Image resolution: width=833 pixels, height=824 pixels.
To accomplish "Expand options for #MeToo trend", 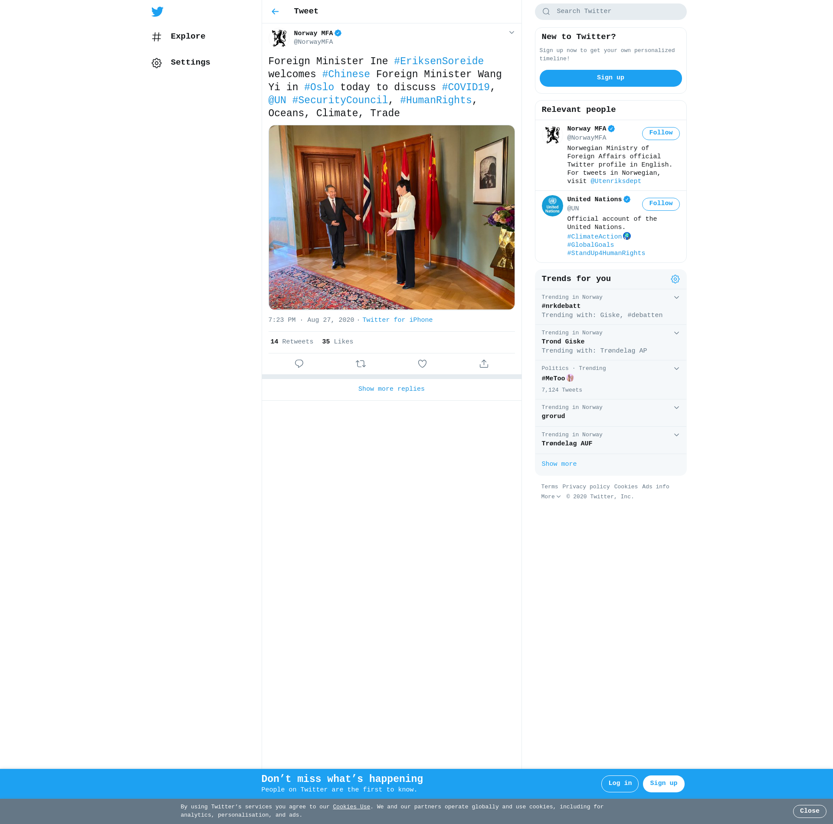I will (x=676, y=369).
